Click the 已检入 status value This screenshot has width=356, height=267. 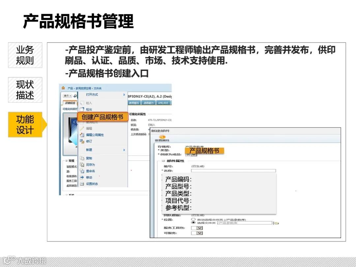[151, 125]
